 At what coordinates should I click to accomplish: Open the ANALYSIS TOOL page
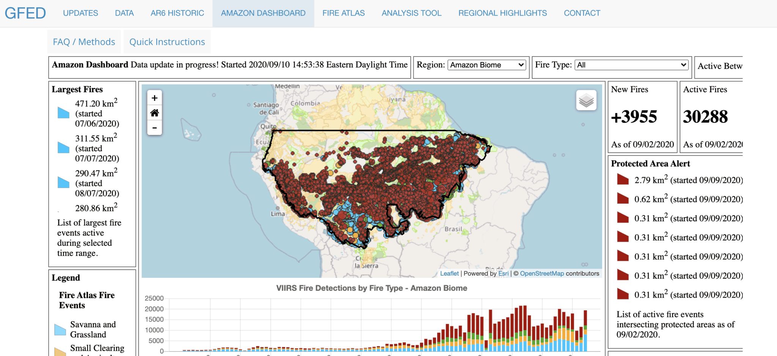pos(411,13)
